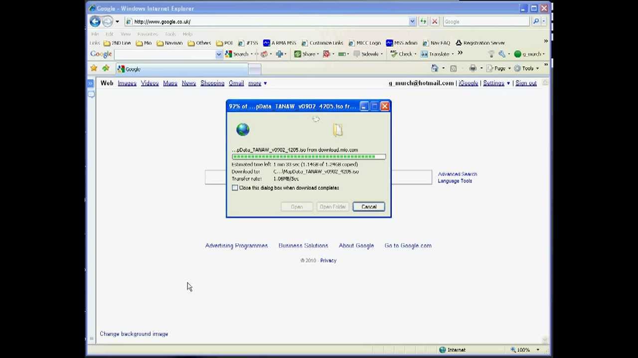Click the Add to Favorites star icon

pos(106,69)
